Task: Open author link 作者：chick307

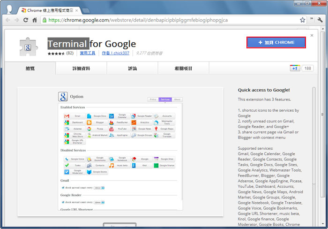Action: [115, 53]
